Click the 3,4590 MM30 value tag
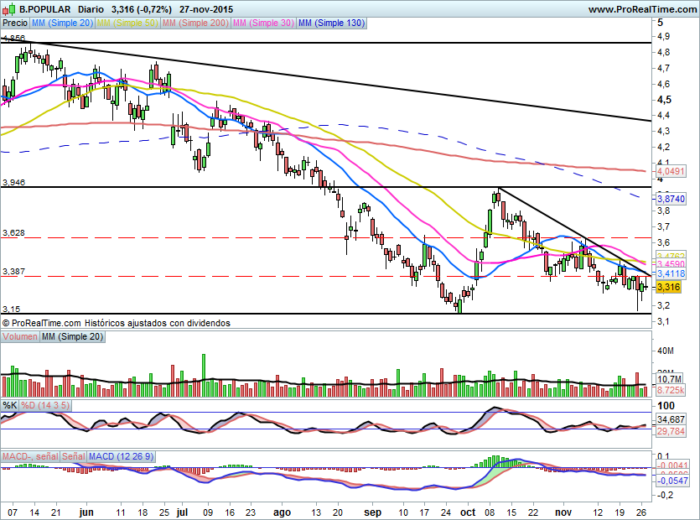 (x=671, y=264)
